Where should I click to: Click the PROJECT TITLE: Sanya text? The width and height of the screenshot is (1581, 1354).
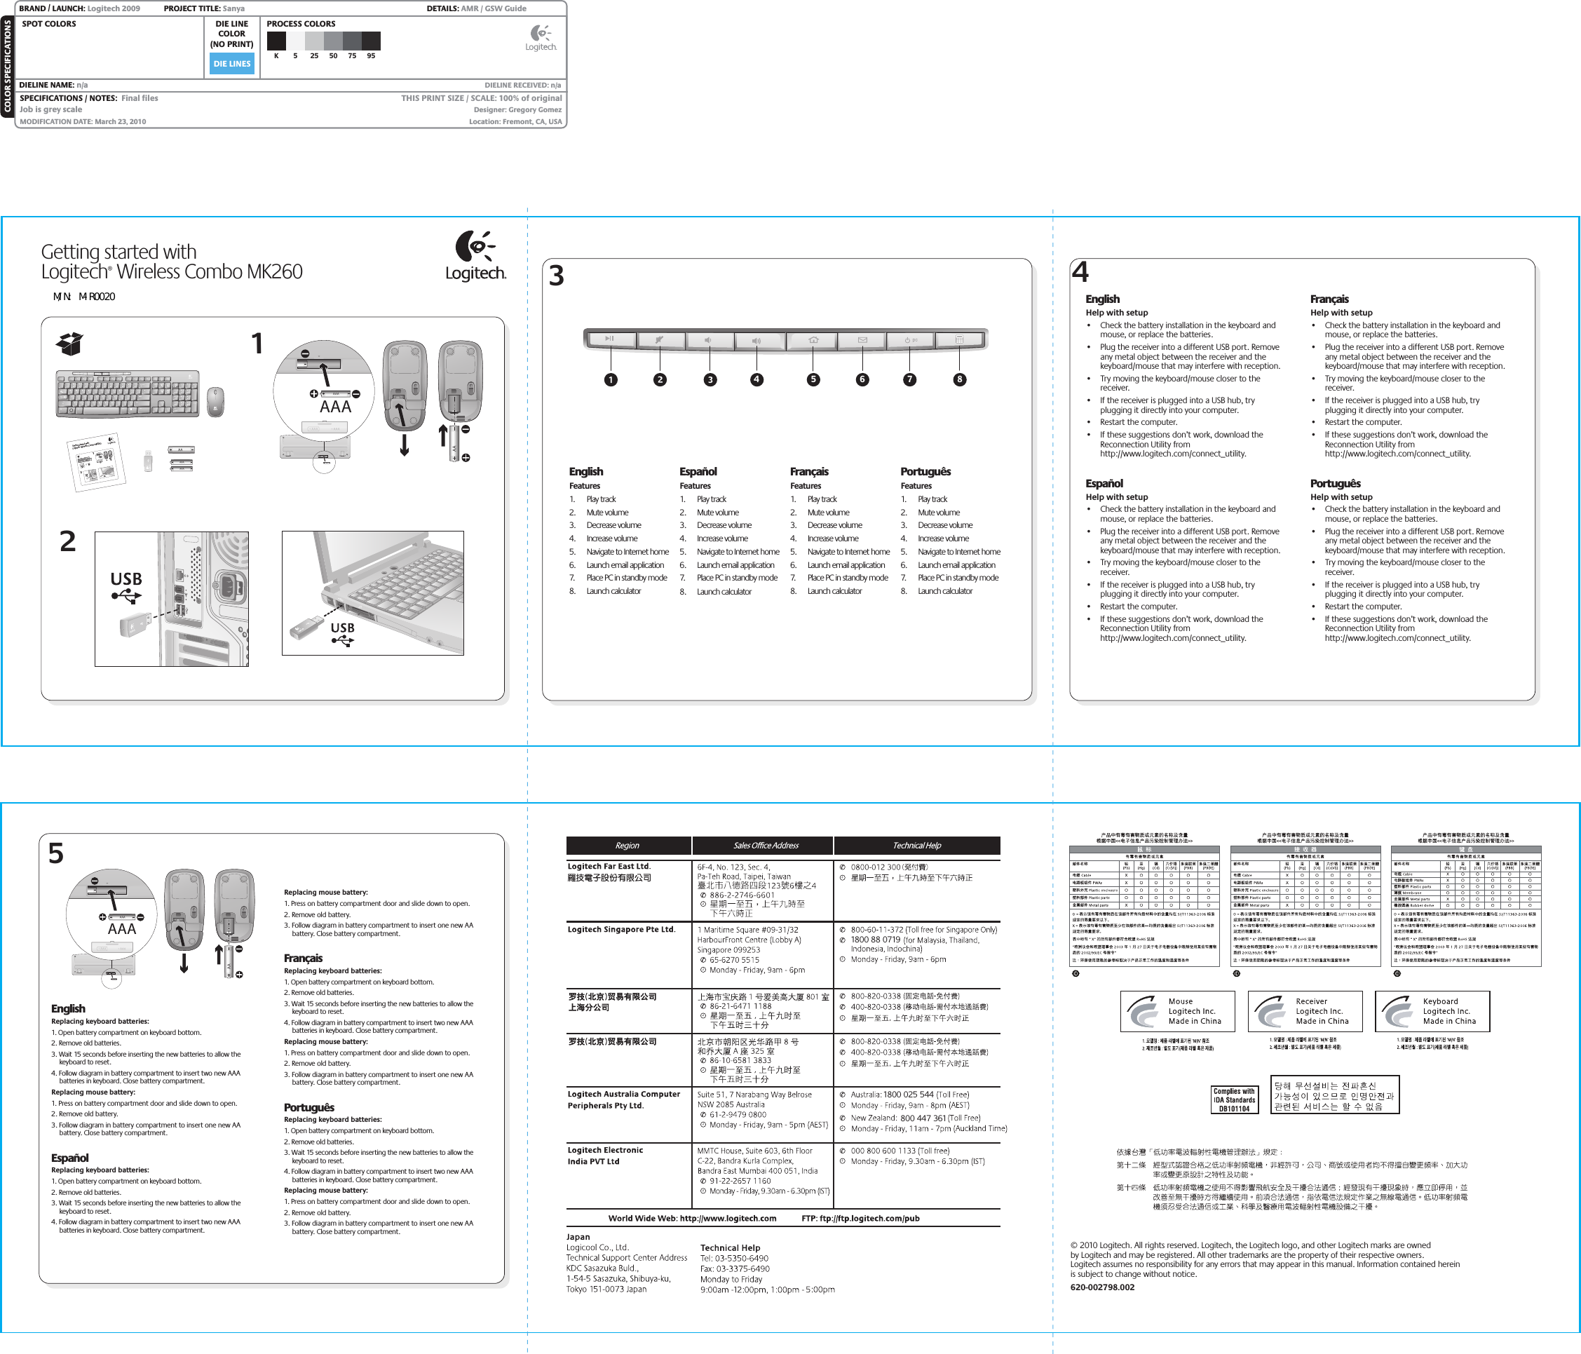(204, 8)
